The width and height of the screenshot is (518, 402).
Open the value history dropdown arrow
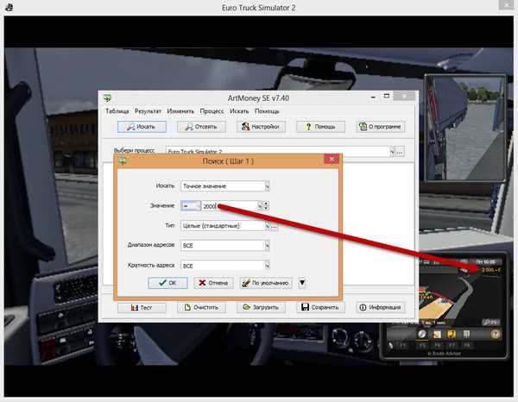260,206
